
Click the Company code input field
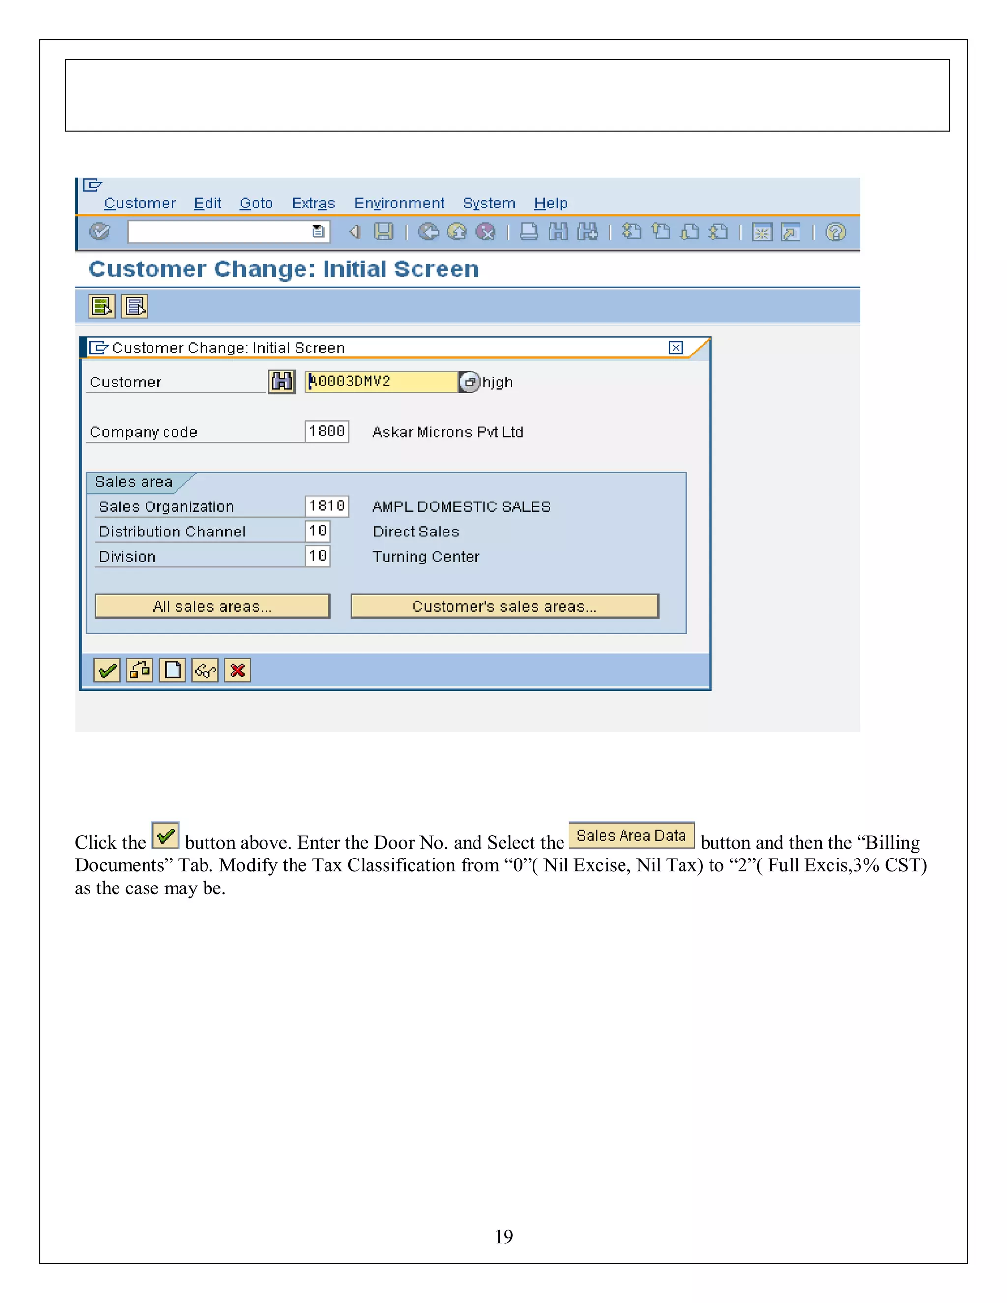pos(326,431)
